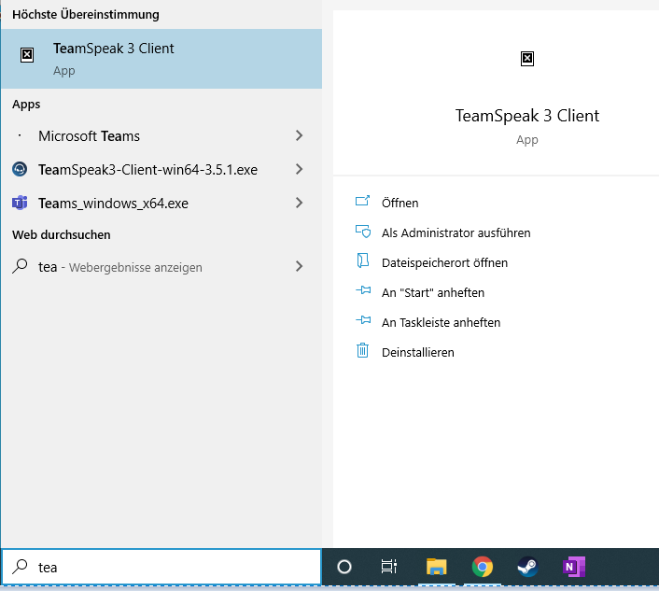
Task: Expand the Microsoft Teams result chevron
Action: point(299,135)
